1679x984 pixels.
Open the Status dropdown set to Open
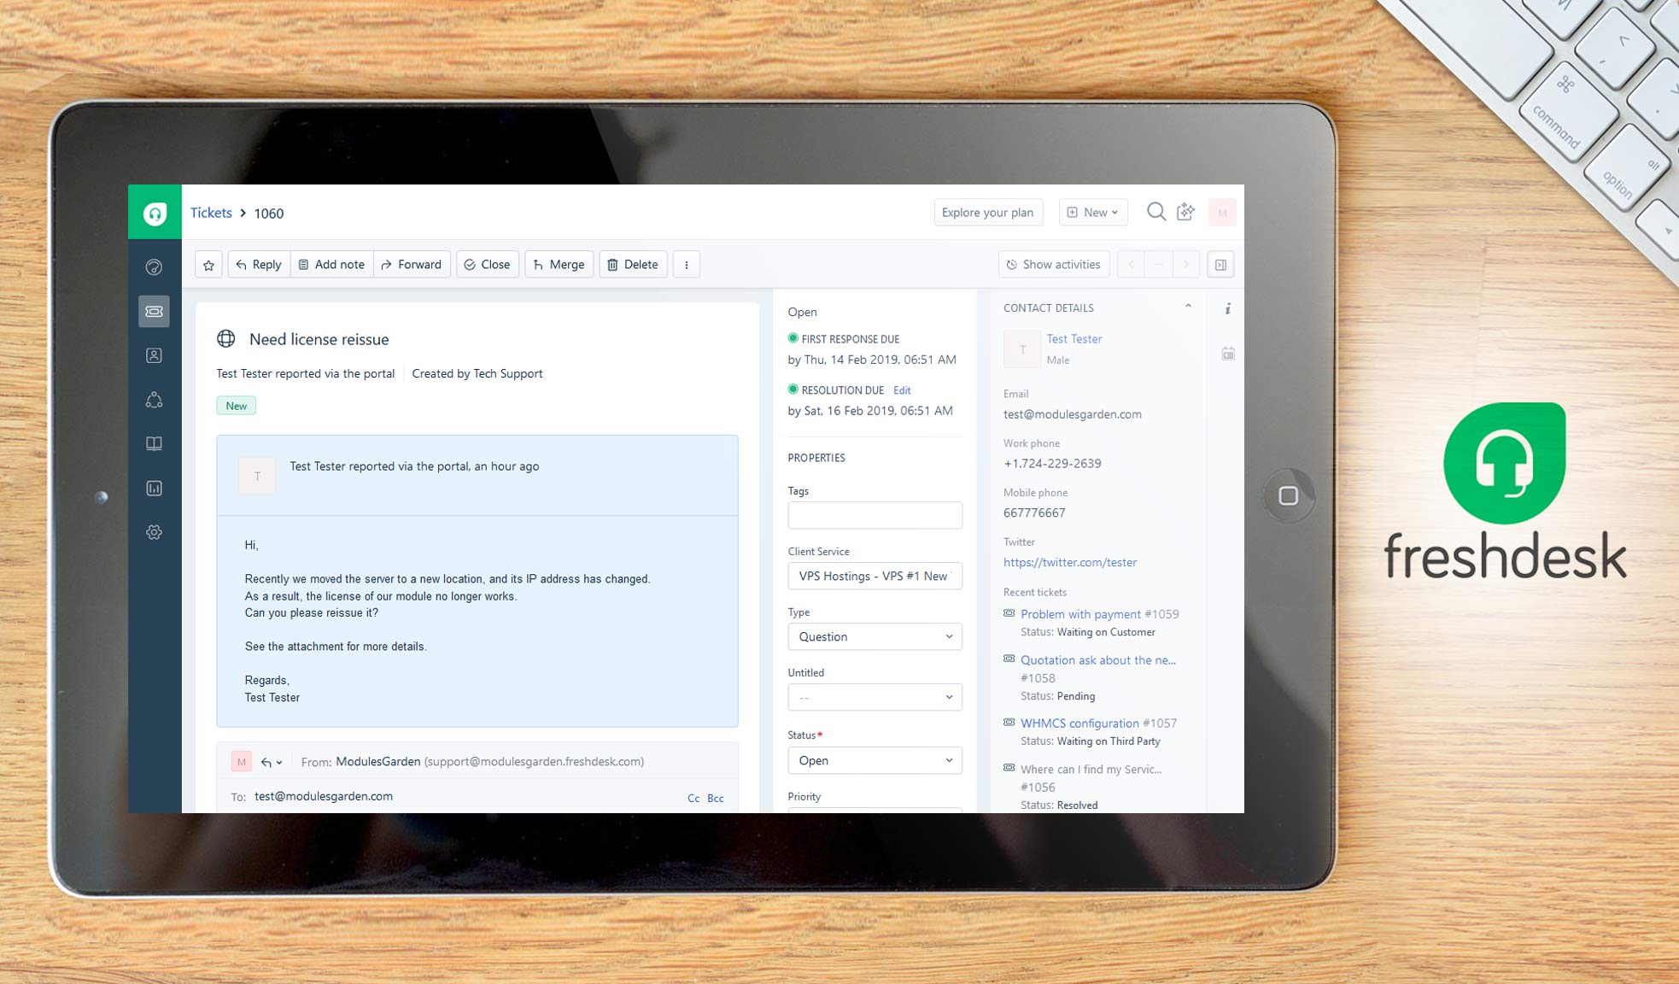[875, 759]
